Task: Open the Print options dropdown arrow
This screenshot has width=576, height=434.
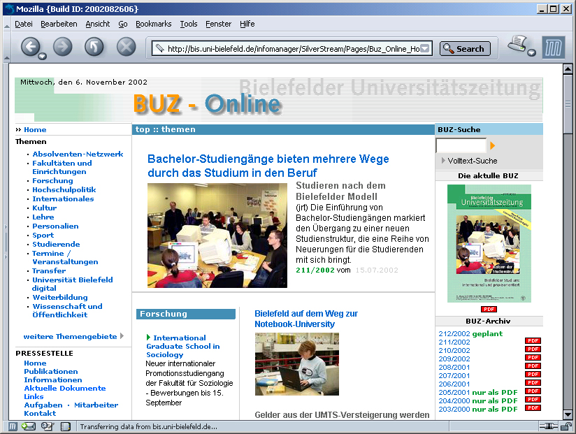Action: point(531,53)
